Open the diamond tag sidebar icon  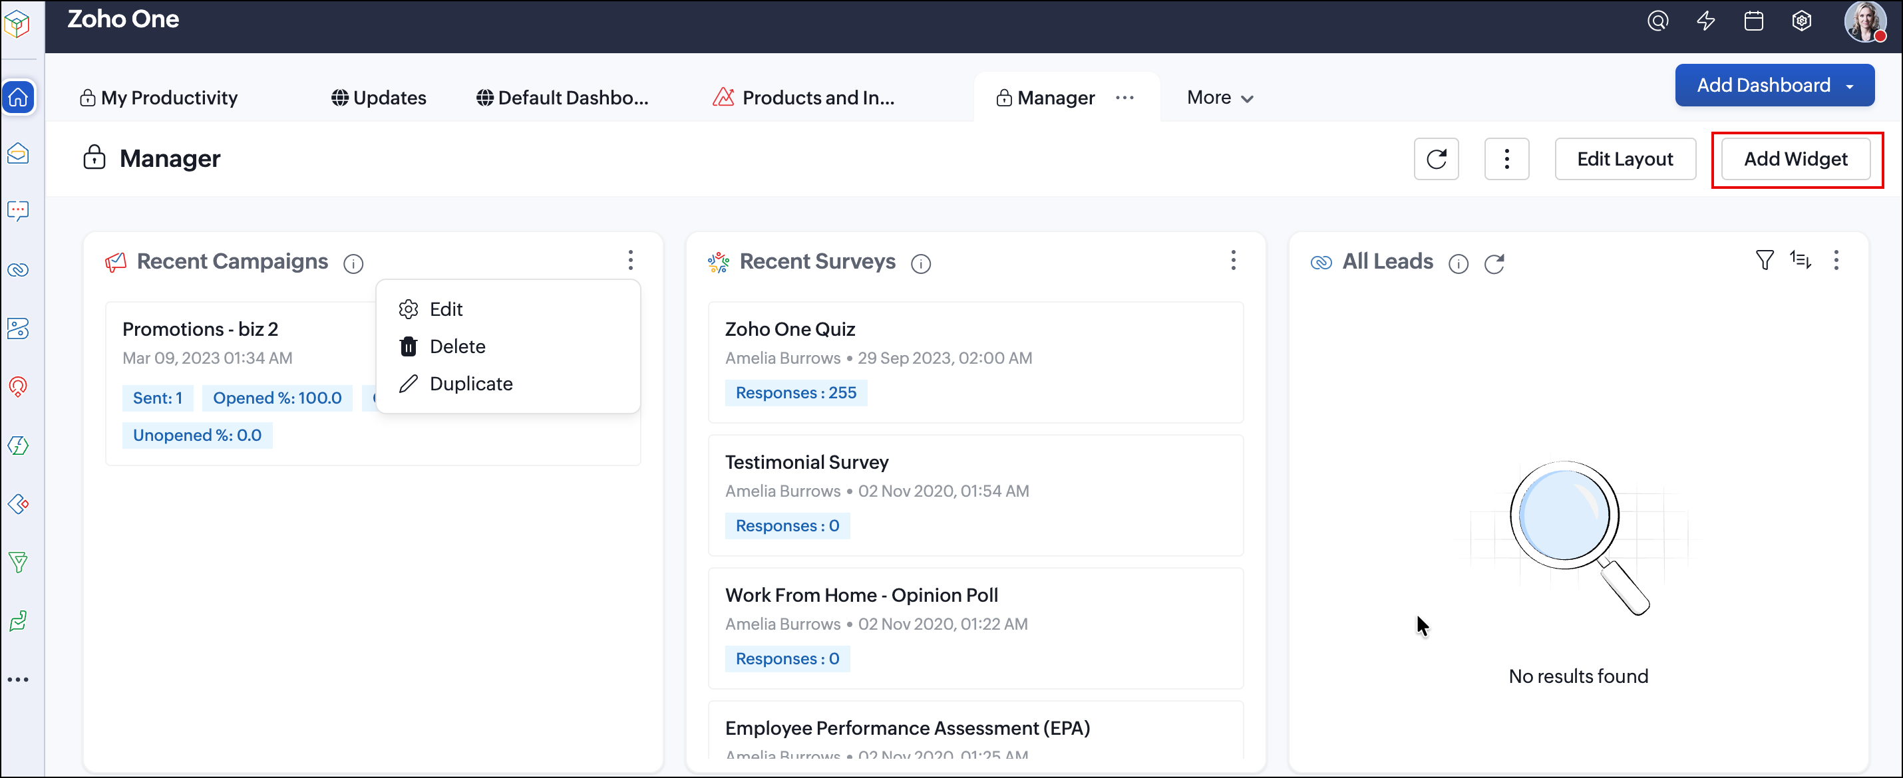click(19, 504)
